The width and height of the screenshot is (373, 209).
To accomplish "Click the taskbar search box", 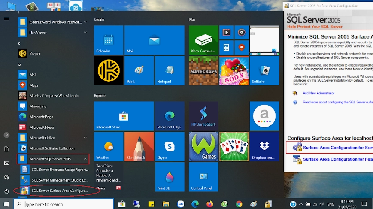I will (x=64, y=204).
